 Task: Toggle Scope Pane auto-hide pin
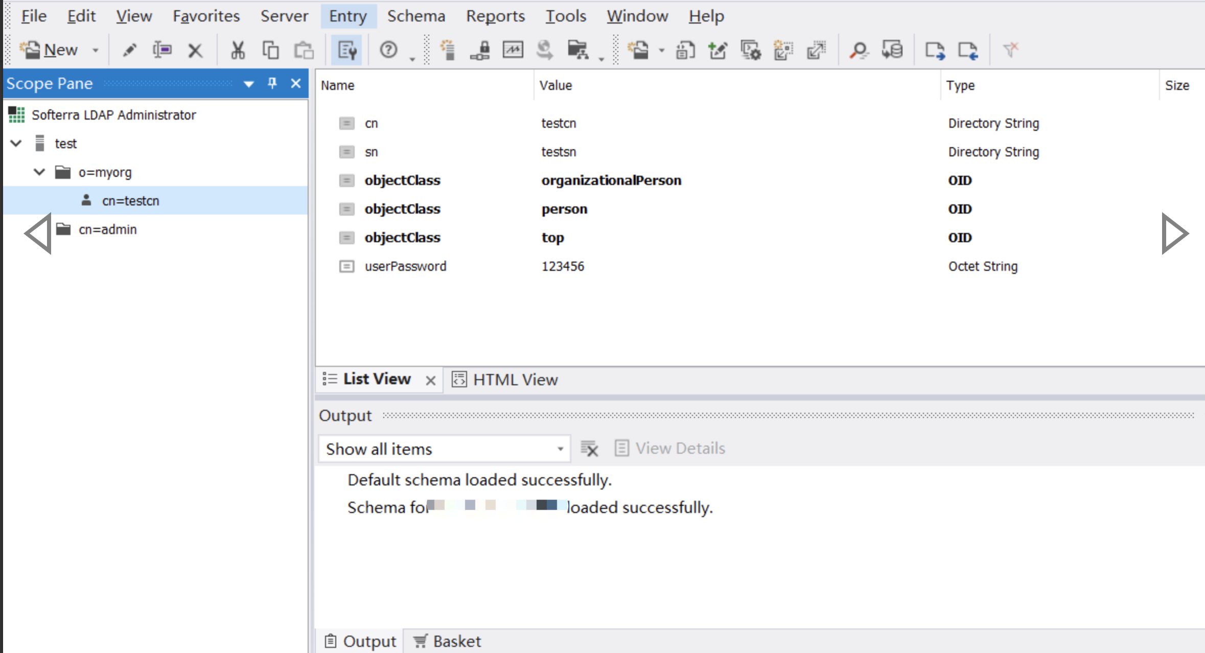pos(272,83)
